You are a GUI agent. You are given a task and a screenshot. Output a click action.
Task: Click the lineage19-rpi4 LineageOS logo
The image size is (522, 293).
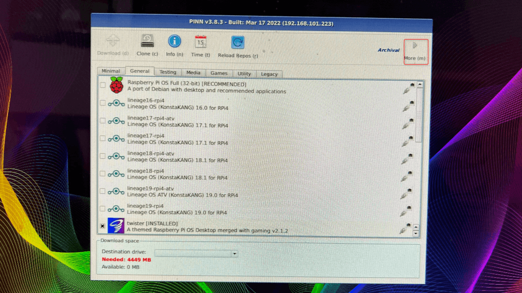click(x=116, y=209)
